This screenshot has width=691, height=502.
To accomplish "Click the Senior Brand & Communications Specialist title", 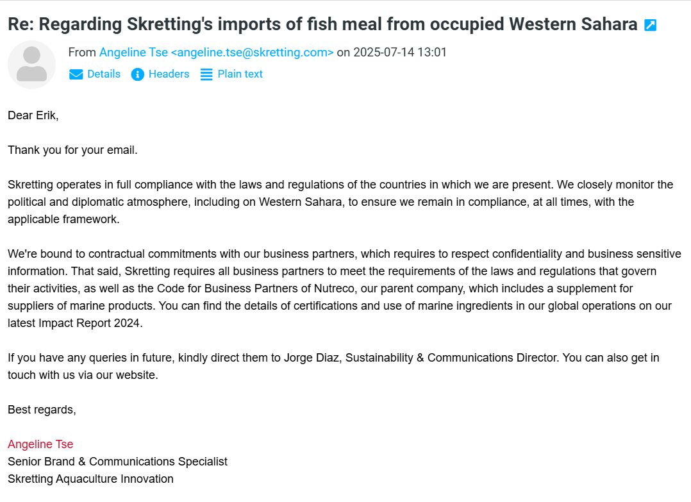I will pos(117,462).
